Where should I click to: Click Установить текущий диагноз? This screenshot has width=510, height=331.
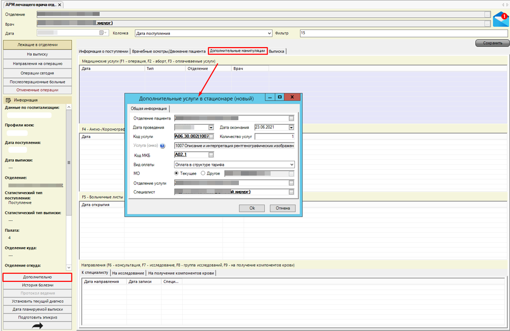(x=37, y=301)
